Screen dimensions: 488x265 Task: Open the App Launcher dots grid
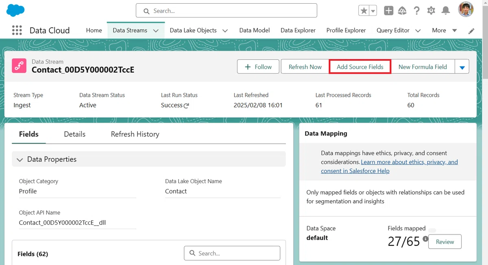17,30
